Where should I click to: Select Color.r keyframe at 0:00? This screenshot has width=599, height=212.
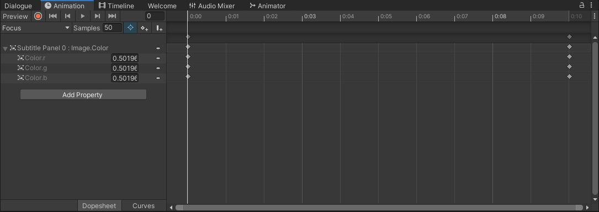click(188, 56)
